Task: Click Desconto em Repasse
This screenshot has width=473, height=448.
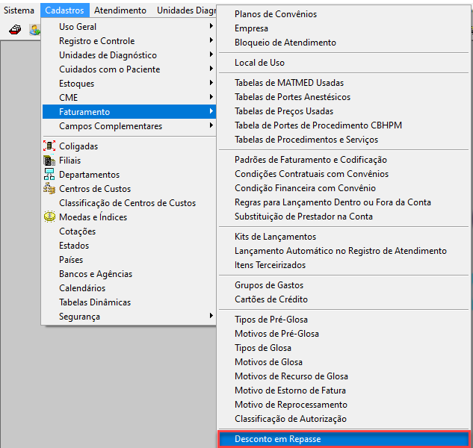Action: [344, 439]
